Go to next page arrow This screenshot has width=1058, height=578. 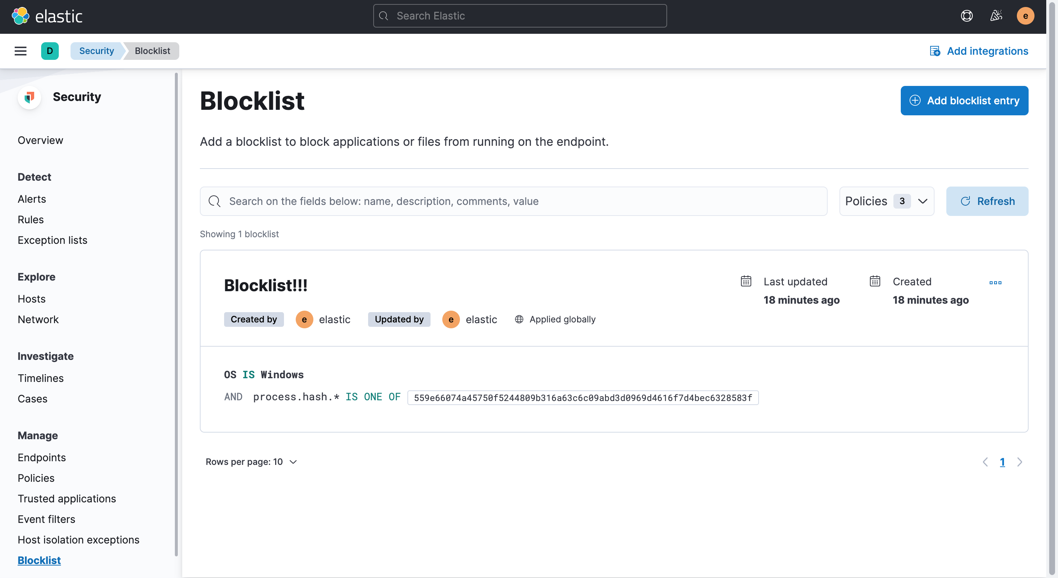pyautogui.click(x=1020, y=462)
